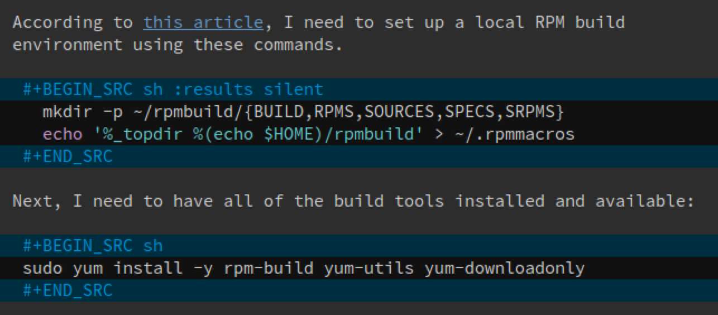Click the 'According to' opening text
The width and height of the screenshot is (718, 315).
tap(73, 23)
